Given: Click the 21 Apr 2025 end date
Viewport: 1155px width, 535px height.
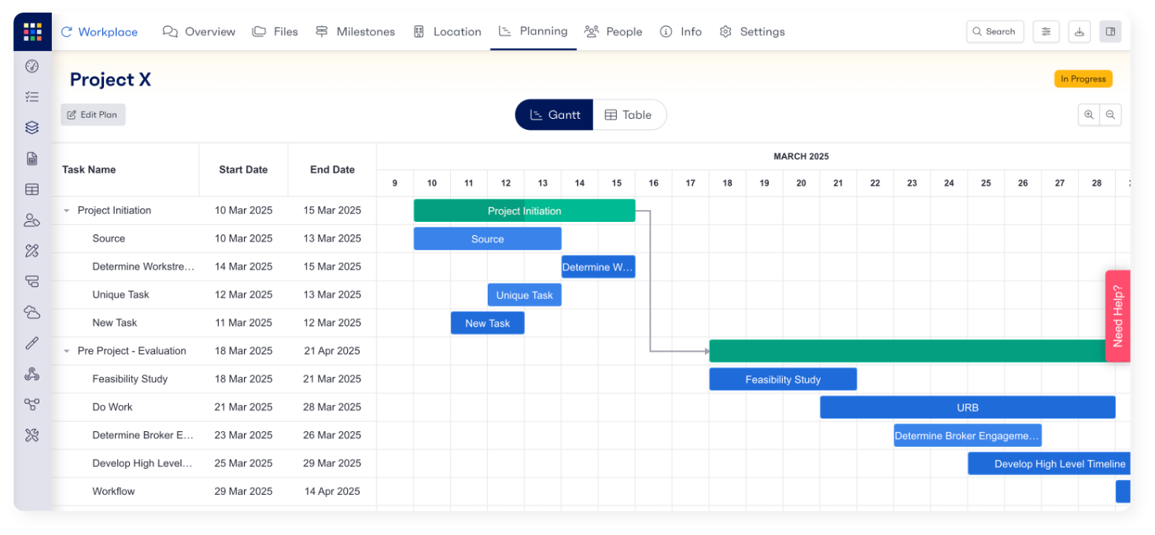Looking at the screenshot, I should [332, 351].
